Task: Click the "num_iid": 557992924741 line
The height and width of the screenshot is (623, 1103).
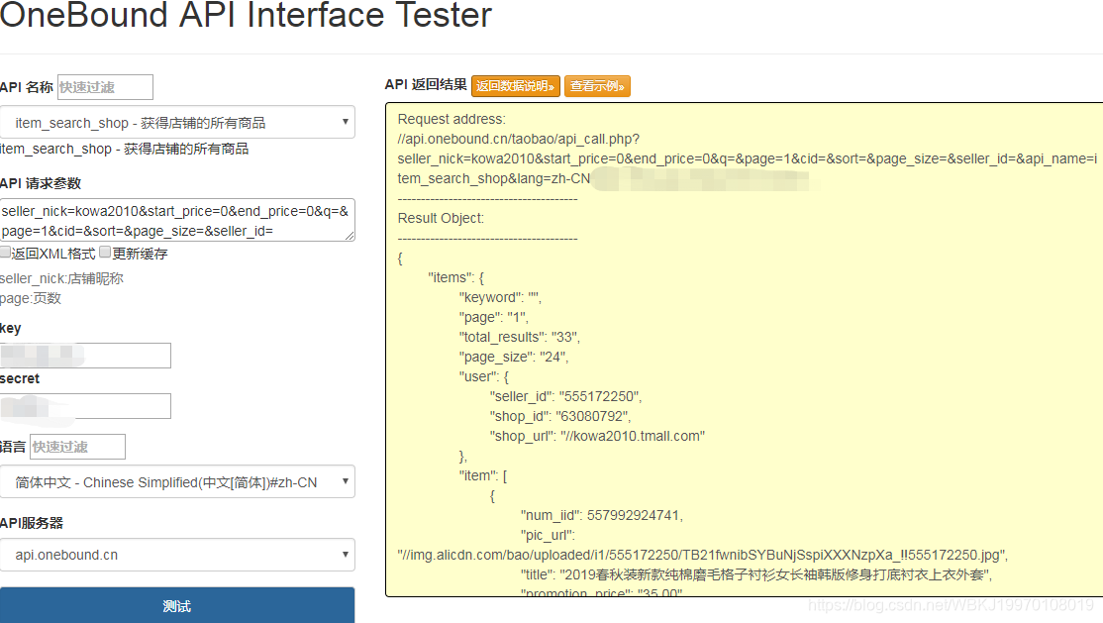Action: (x=601, y=515)
